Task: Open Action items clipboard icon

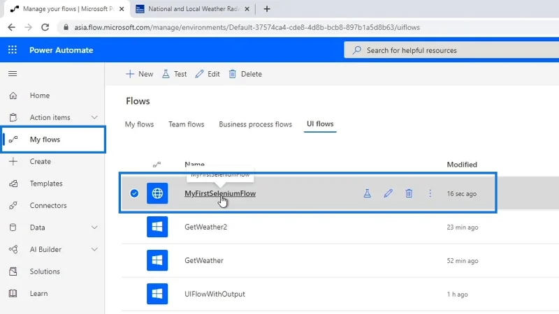Action: (x=13, y=117)
